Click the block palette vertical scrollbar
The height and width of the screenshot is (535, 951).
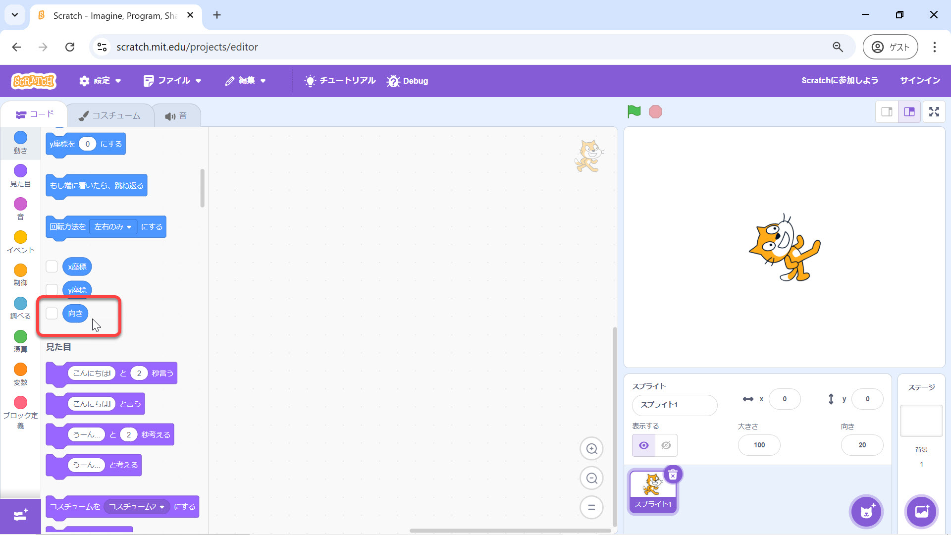point(202,188)
